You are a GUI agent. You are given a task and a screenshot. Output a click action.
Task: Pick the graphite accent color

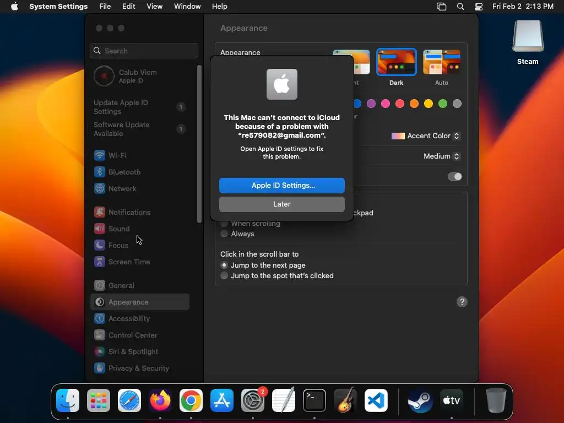pos(457,104)
